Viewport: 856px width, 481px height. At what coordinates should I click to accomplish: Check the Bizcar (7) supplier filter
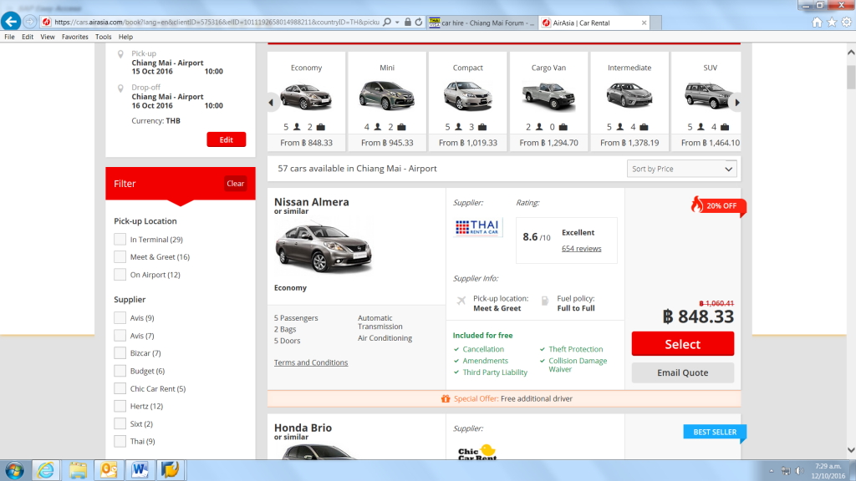pyautogui.click(x=120, y=353)
